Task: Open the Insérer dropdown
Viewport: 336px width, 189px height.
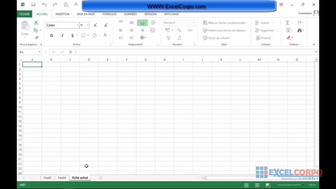Action: 264,23
